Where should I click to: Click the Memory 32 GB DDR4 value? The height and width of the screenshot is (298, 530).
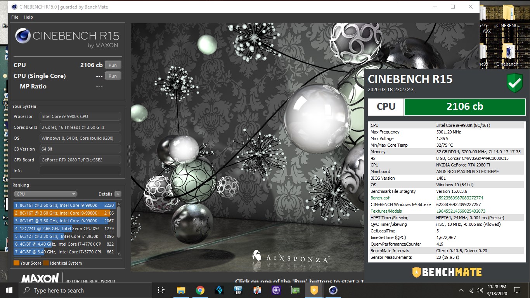tap(478, 152)
